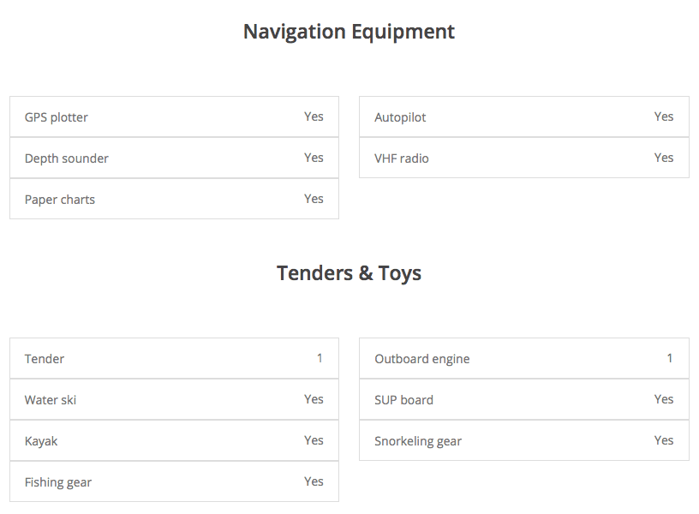This screenshot has width=699, height=514.
Task: Click the Outboard engine label
Action: coord(421,359)
